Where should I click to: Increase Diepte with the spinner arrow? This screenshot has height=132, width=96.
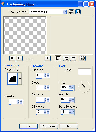coord(45,86)
